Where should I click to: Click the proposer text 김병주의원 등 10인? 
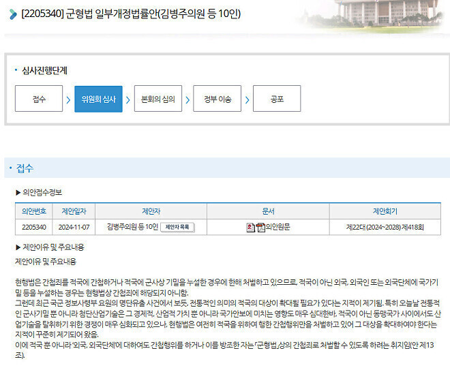coord(132,227)
